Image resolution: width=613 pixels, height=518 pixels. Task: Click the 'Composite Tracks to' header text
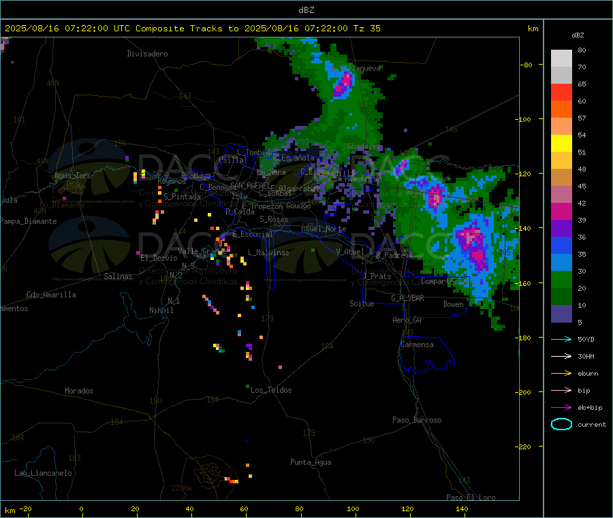pos(187,29)
